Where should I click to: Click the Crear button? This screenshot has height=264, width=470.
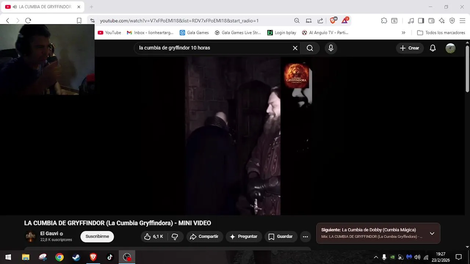coord(410,48)
